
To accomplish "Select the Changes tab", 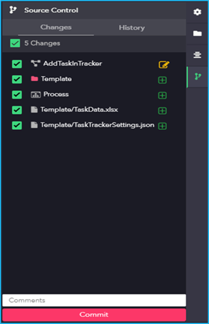I will (56, 27).
